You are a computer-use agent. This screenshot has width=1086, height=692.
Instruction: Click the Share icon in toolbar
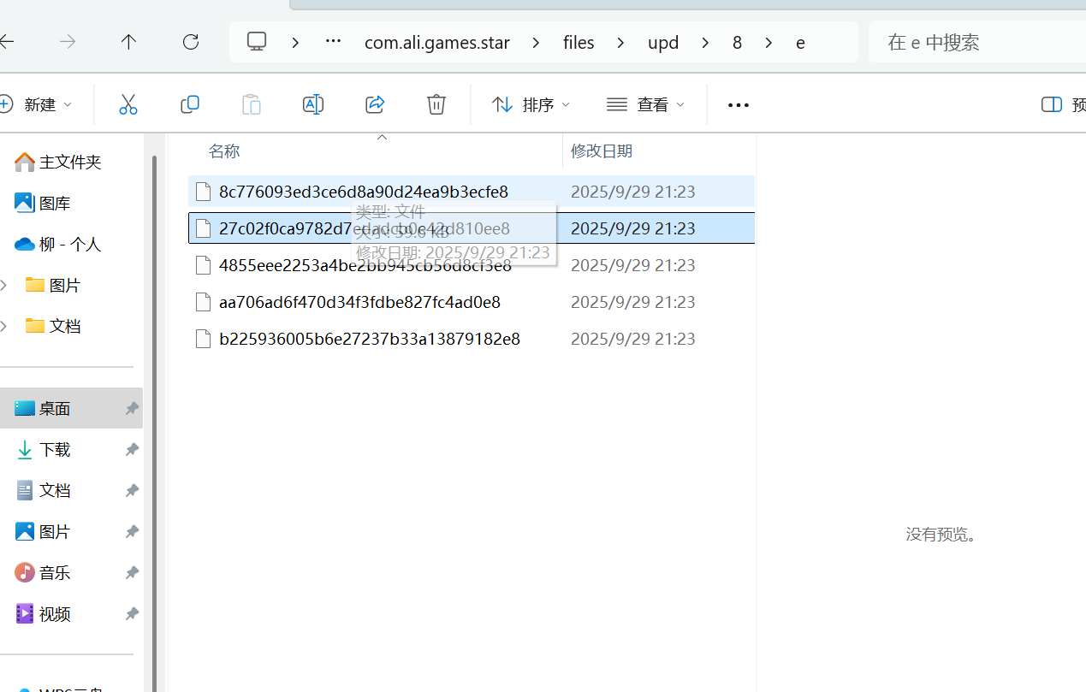[375, 104]
